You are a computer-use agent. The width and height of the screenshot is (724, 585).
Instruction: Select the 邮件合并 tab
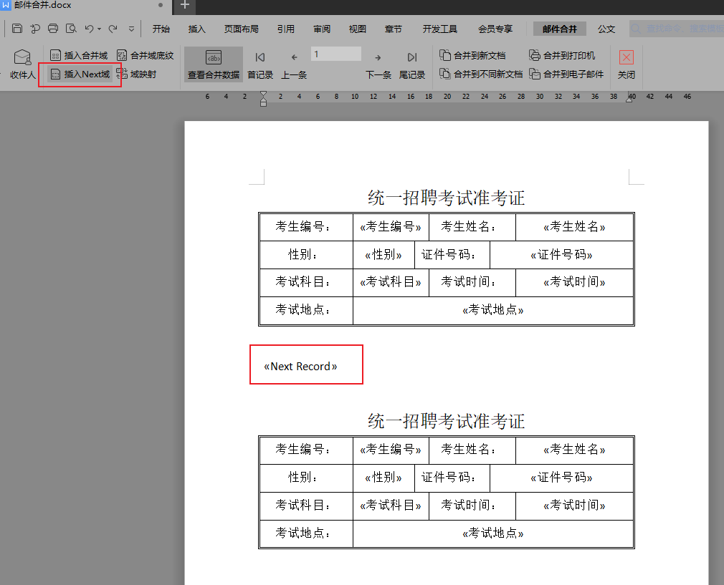pyautogui.click(x=560, y=29)
